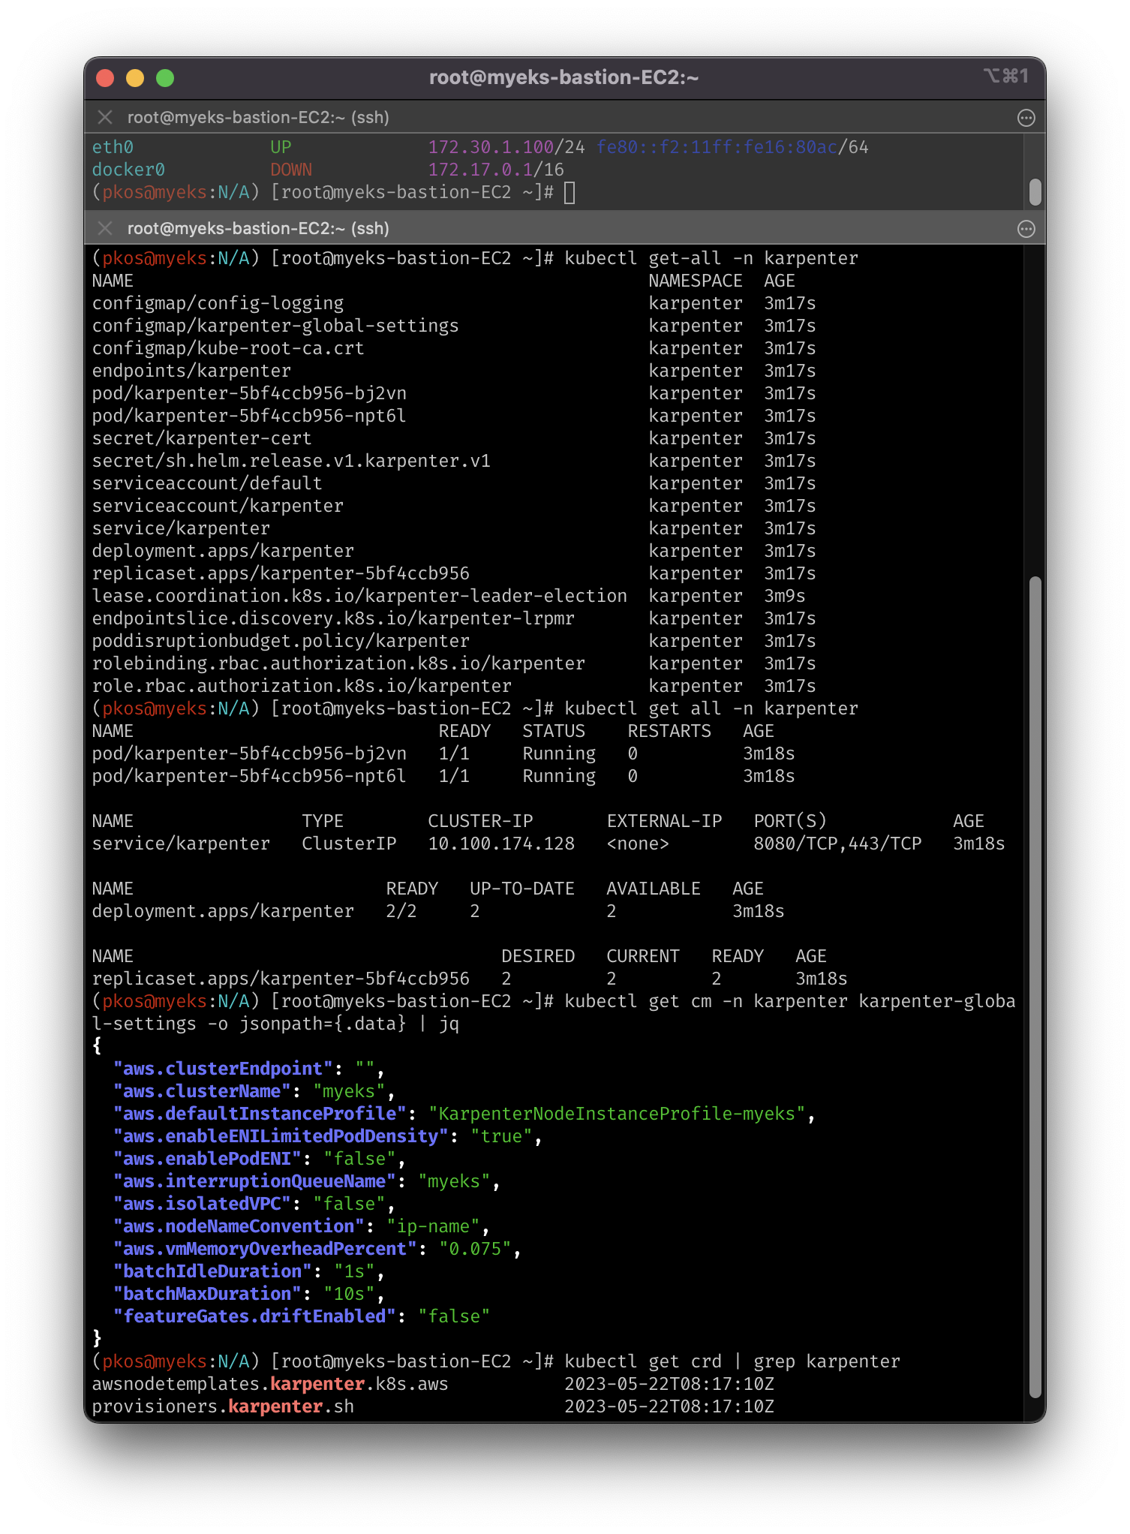Click the red close window button

(x=105, y=78)
